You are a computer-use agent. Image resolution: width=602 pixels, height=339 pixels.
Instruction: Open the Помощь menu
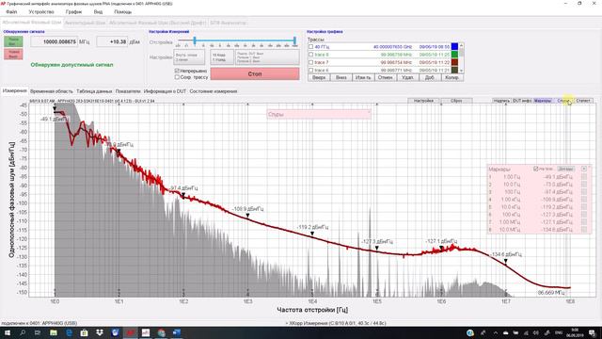(122, 12)
